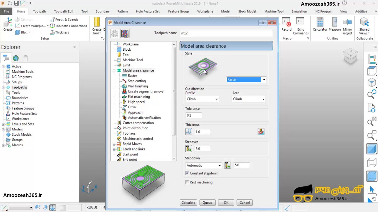This screenshot has width=378, height=212.
Task: Open Echo Commands
Action: (301, 26)
